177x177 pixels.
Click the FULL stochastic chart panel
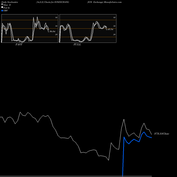(88, 28)
